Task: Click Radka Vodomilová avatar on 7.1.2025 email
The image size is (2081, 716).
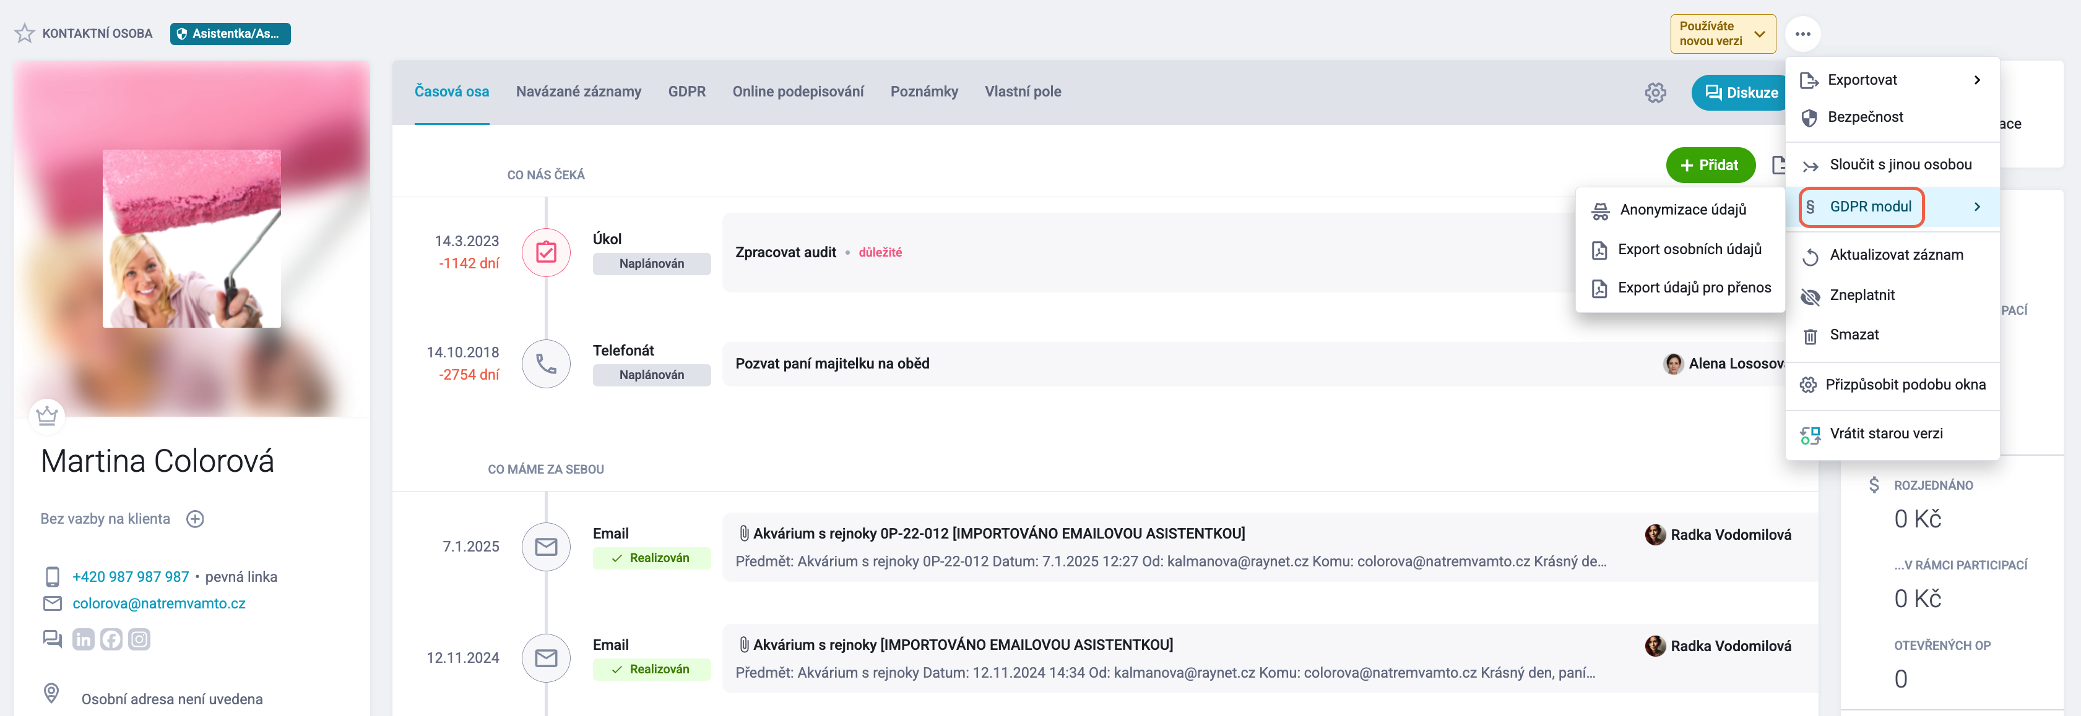Action: click(1655, 535)
